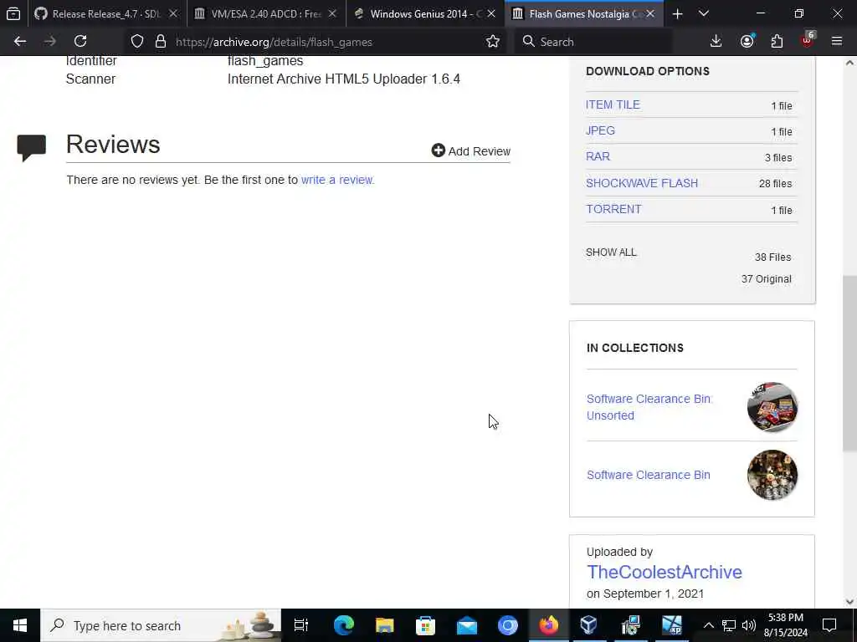Launch Microsoft Edge from taskbar

coord(344,625)
